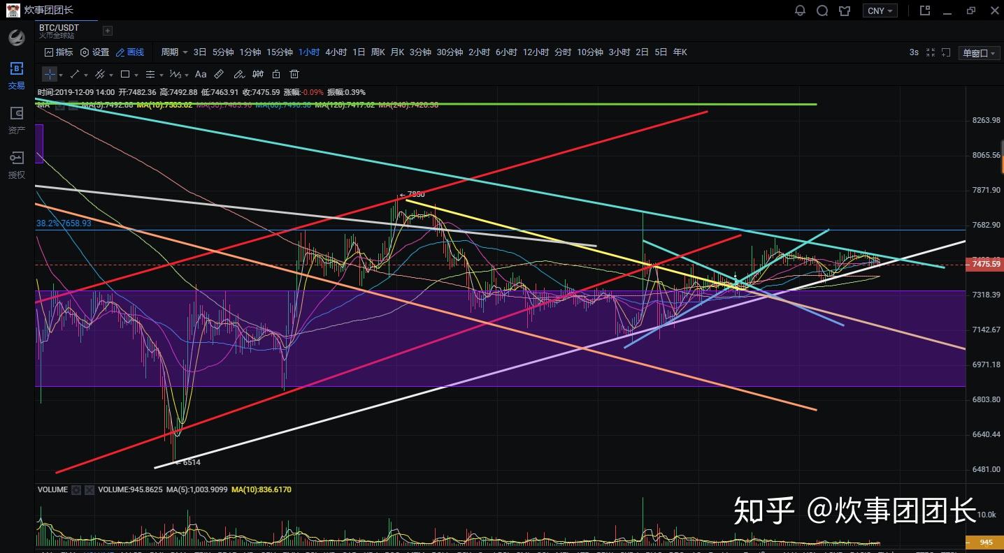Click the candlestick pattern tool icon
The width and height of the screenshot is (1004, 553).
tap(258, 74)
